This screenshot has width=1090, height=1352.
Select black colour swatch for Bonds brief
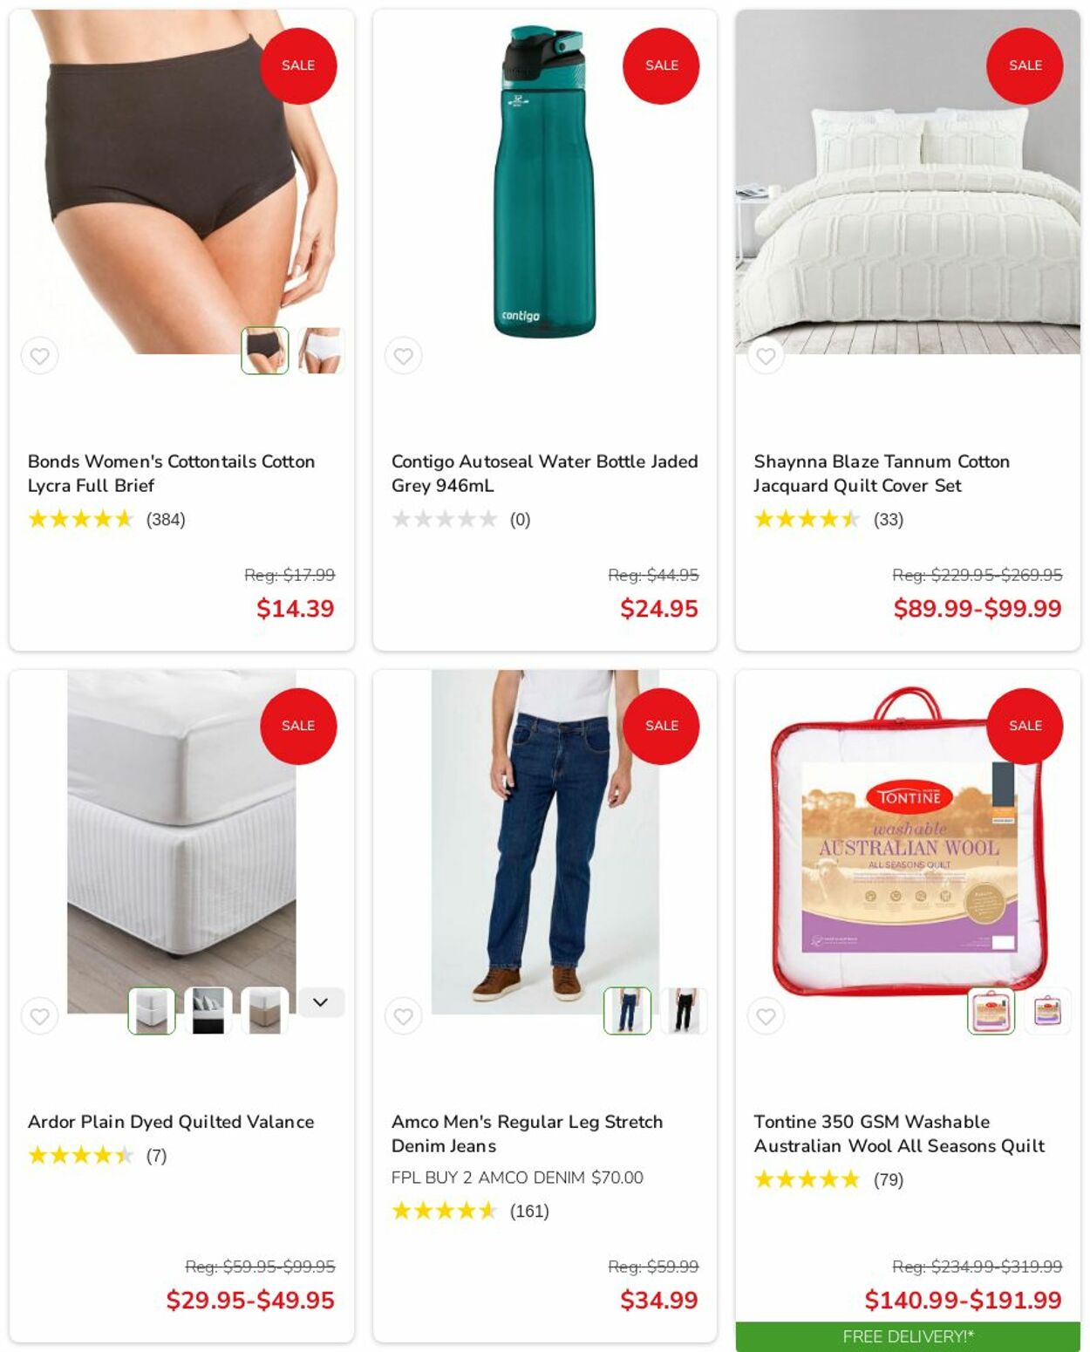pos(265,351)
